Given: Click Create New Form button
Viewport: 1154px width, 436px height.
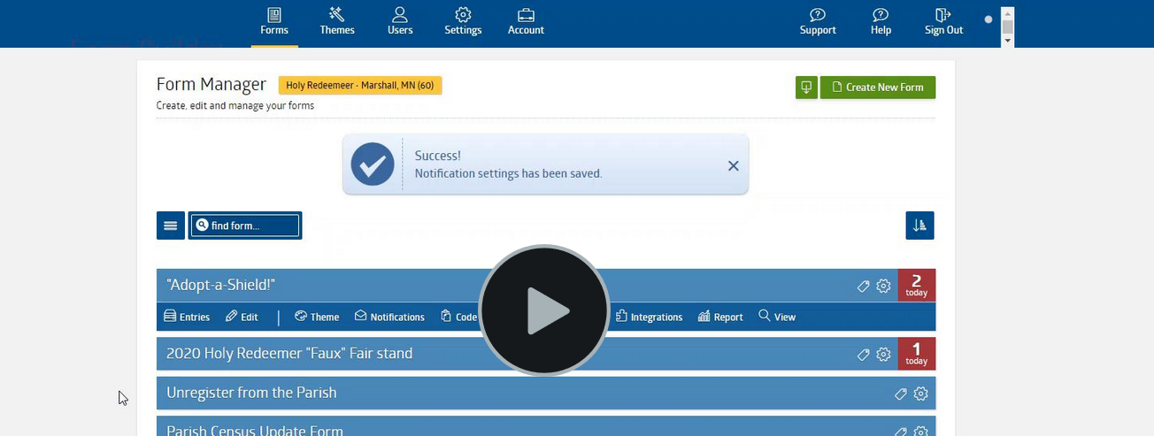Looking at the screenshot, I should click(x=878, y=88).
